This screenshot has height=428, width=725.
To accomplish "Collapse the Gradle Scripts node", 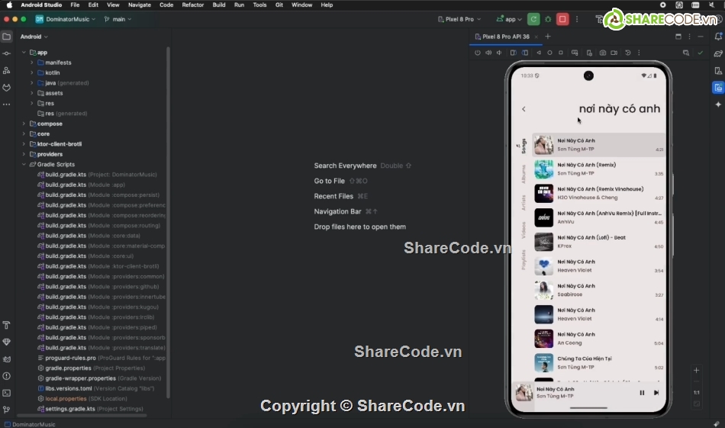I will click(24, 164).
